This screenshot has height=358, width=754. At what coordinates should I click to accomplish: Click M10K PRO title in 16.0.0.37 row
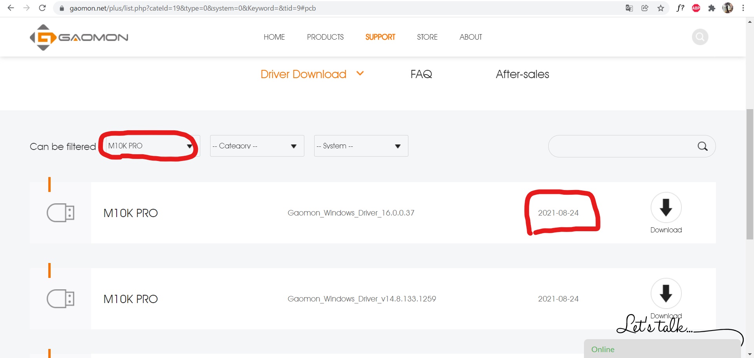point(130,213)
